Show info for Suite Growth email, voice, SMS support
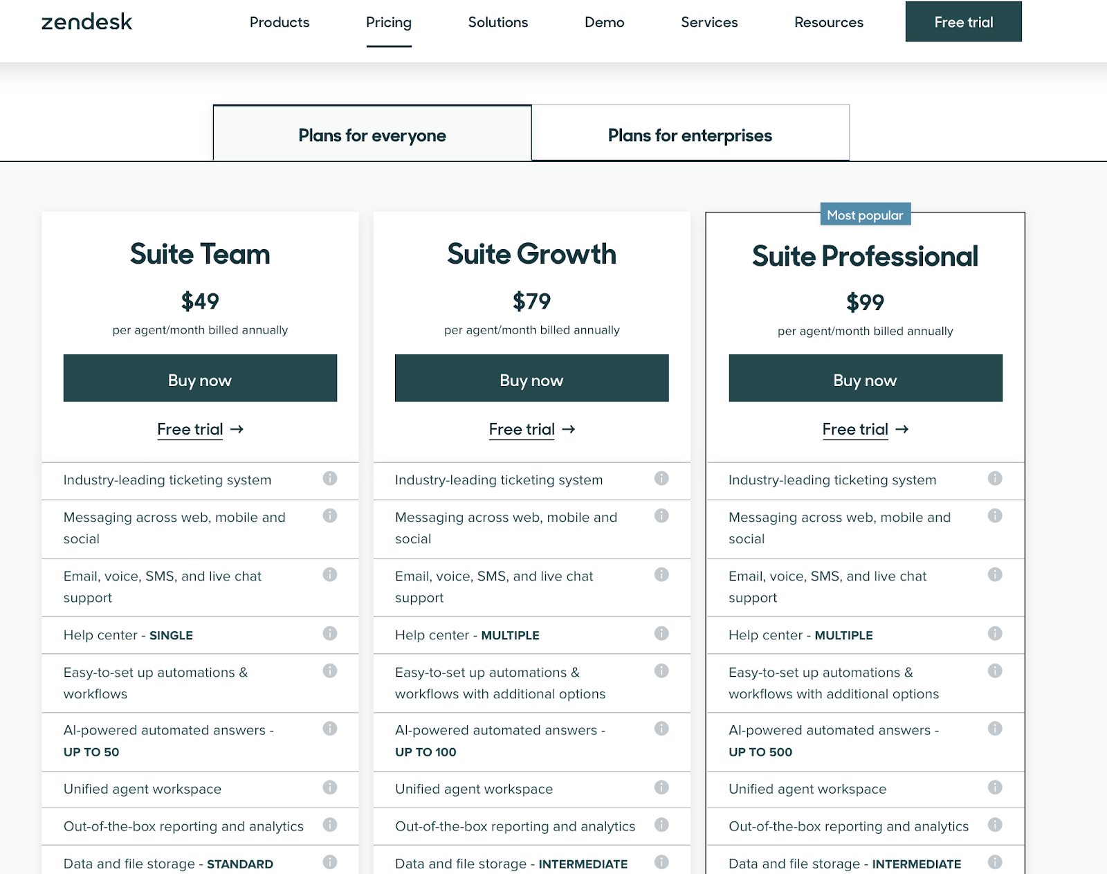Image resolution: width=1107 pixels, height=874 pixels. [661, 574]
